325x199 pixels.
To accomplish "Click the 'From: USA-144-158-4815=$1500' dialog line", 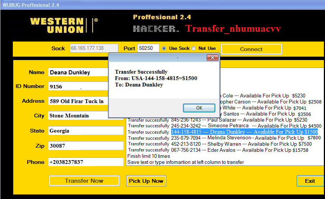I will click(x=156, y=78).
